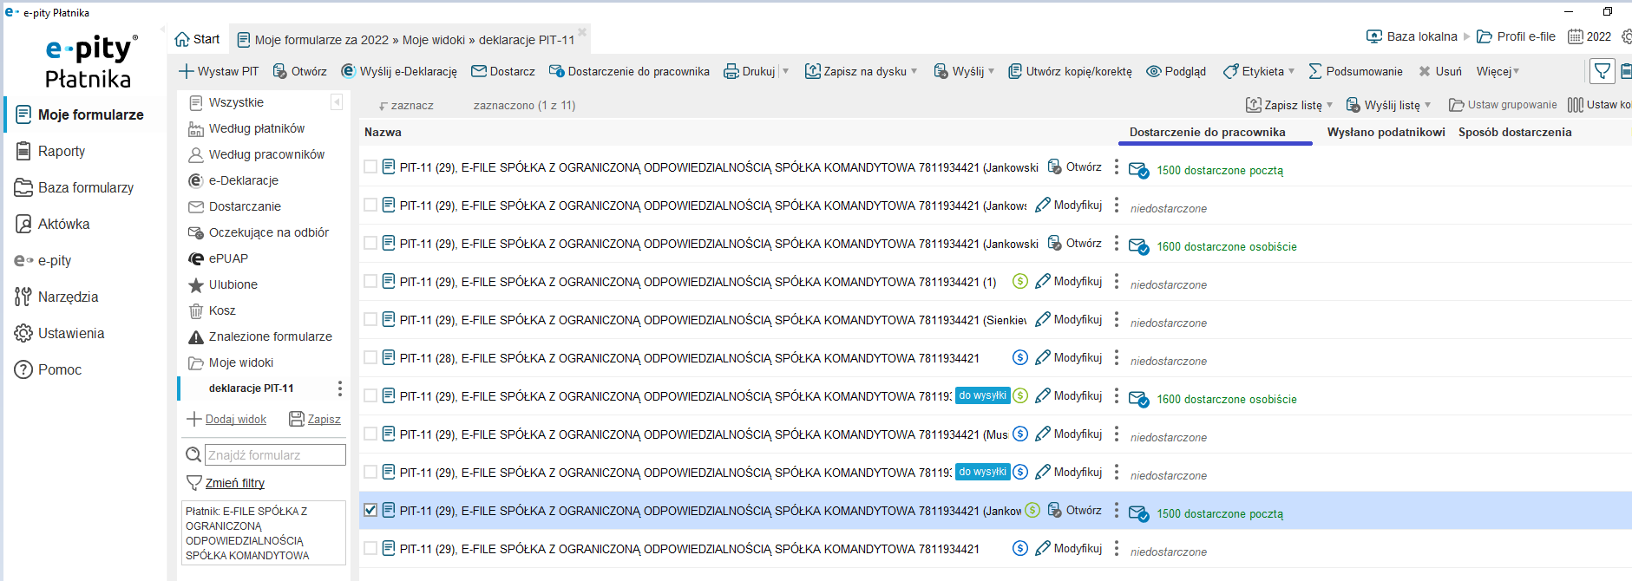The width and height of the screenshot is (1632, 581).
Task: Open Aktówka in the sidebar
Action: [52, 224]
